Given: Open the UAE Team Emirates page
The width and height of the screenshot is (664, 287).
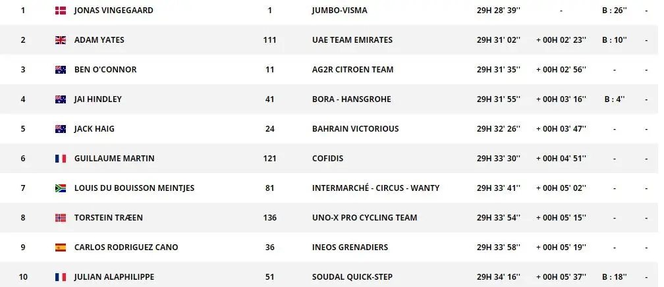Looking at the screenshot, I should point(352,40).
